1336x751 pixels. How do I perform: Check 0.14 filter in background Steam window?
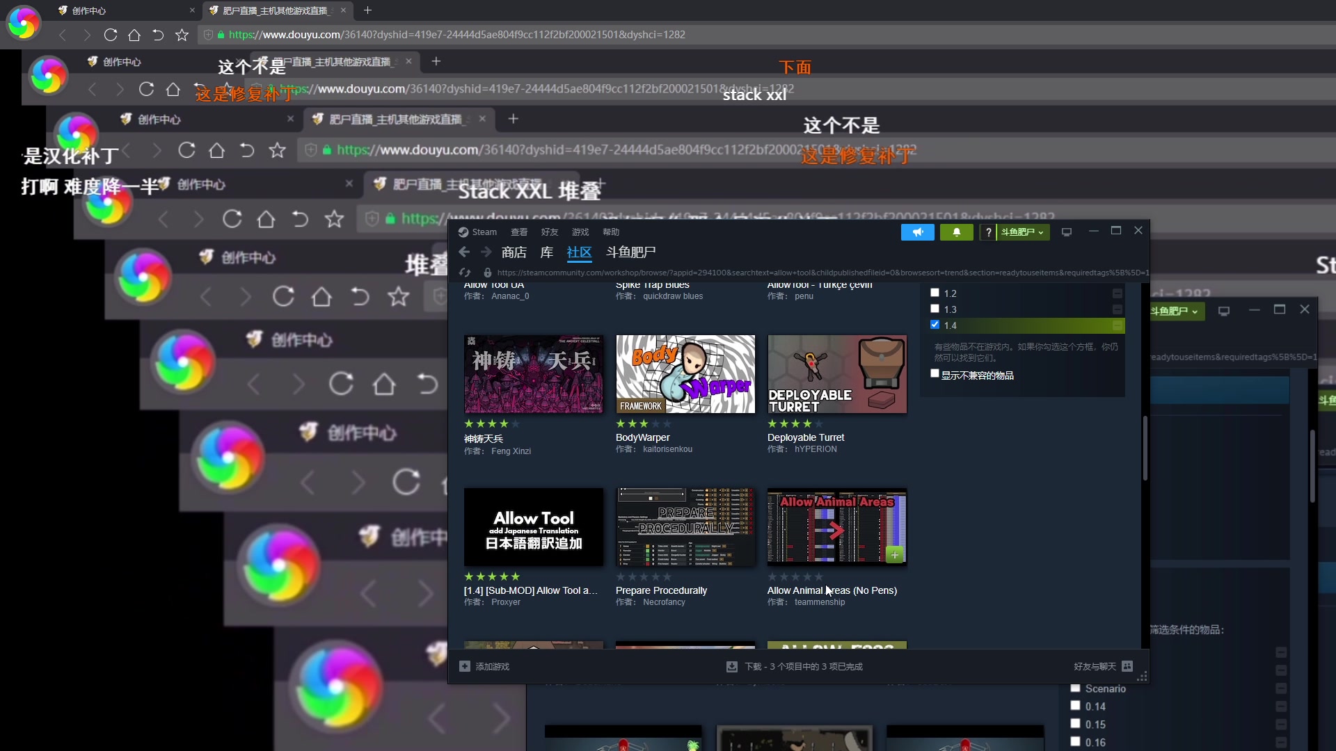1075,706
